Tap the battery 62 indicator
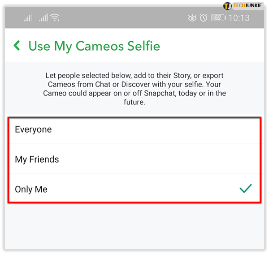Viewport: 269px width, 254px height. (x=218, y=17)
